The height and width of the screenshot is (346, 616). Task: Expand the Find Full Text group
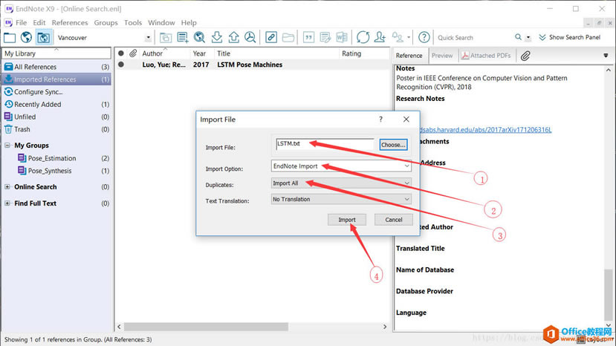click(x=7, y=203)
